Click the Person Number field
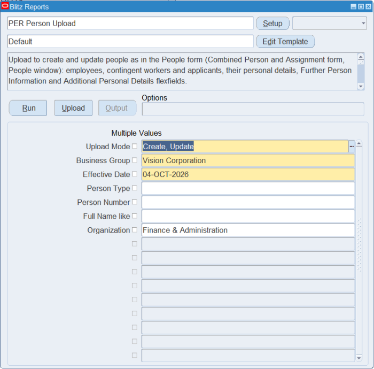The image size is (374, 369). click(x=248, y=202)
